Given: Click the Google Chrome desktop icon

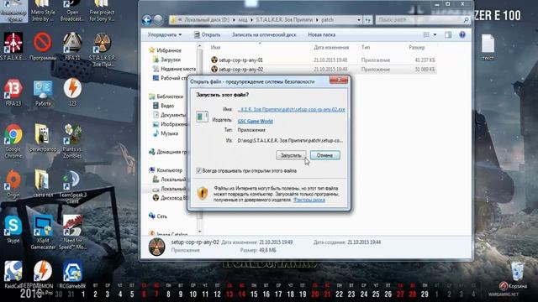Looking at the screenshot, I should [x=13, y=142].
